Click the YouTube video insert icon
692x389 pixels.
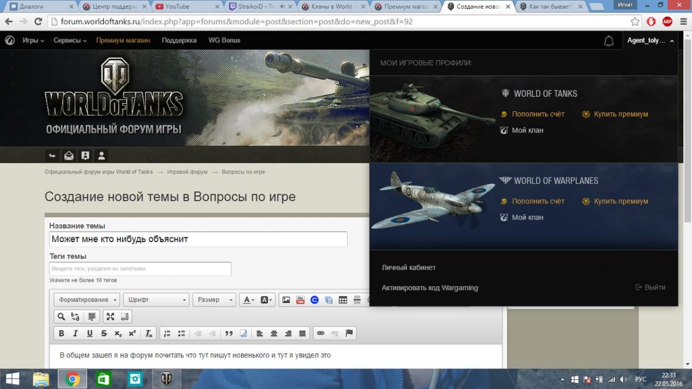pos(300,300)
